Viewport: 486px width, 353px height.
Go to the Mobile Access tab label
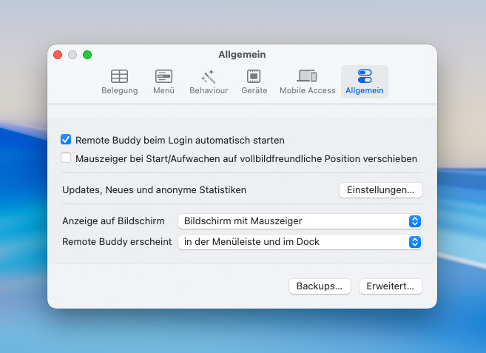coord(307,91)
